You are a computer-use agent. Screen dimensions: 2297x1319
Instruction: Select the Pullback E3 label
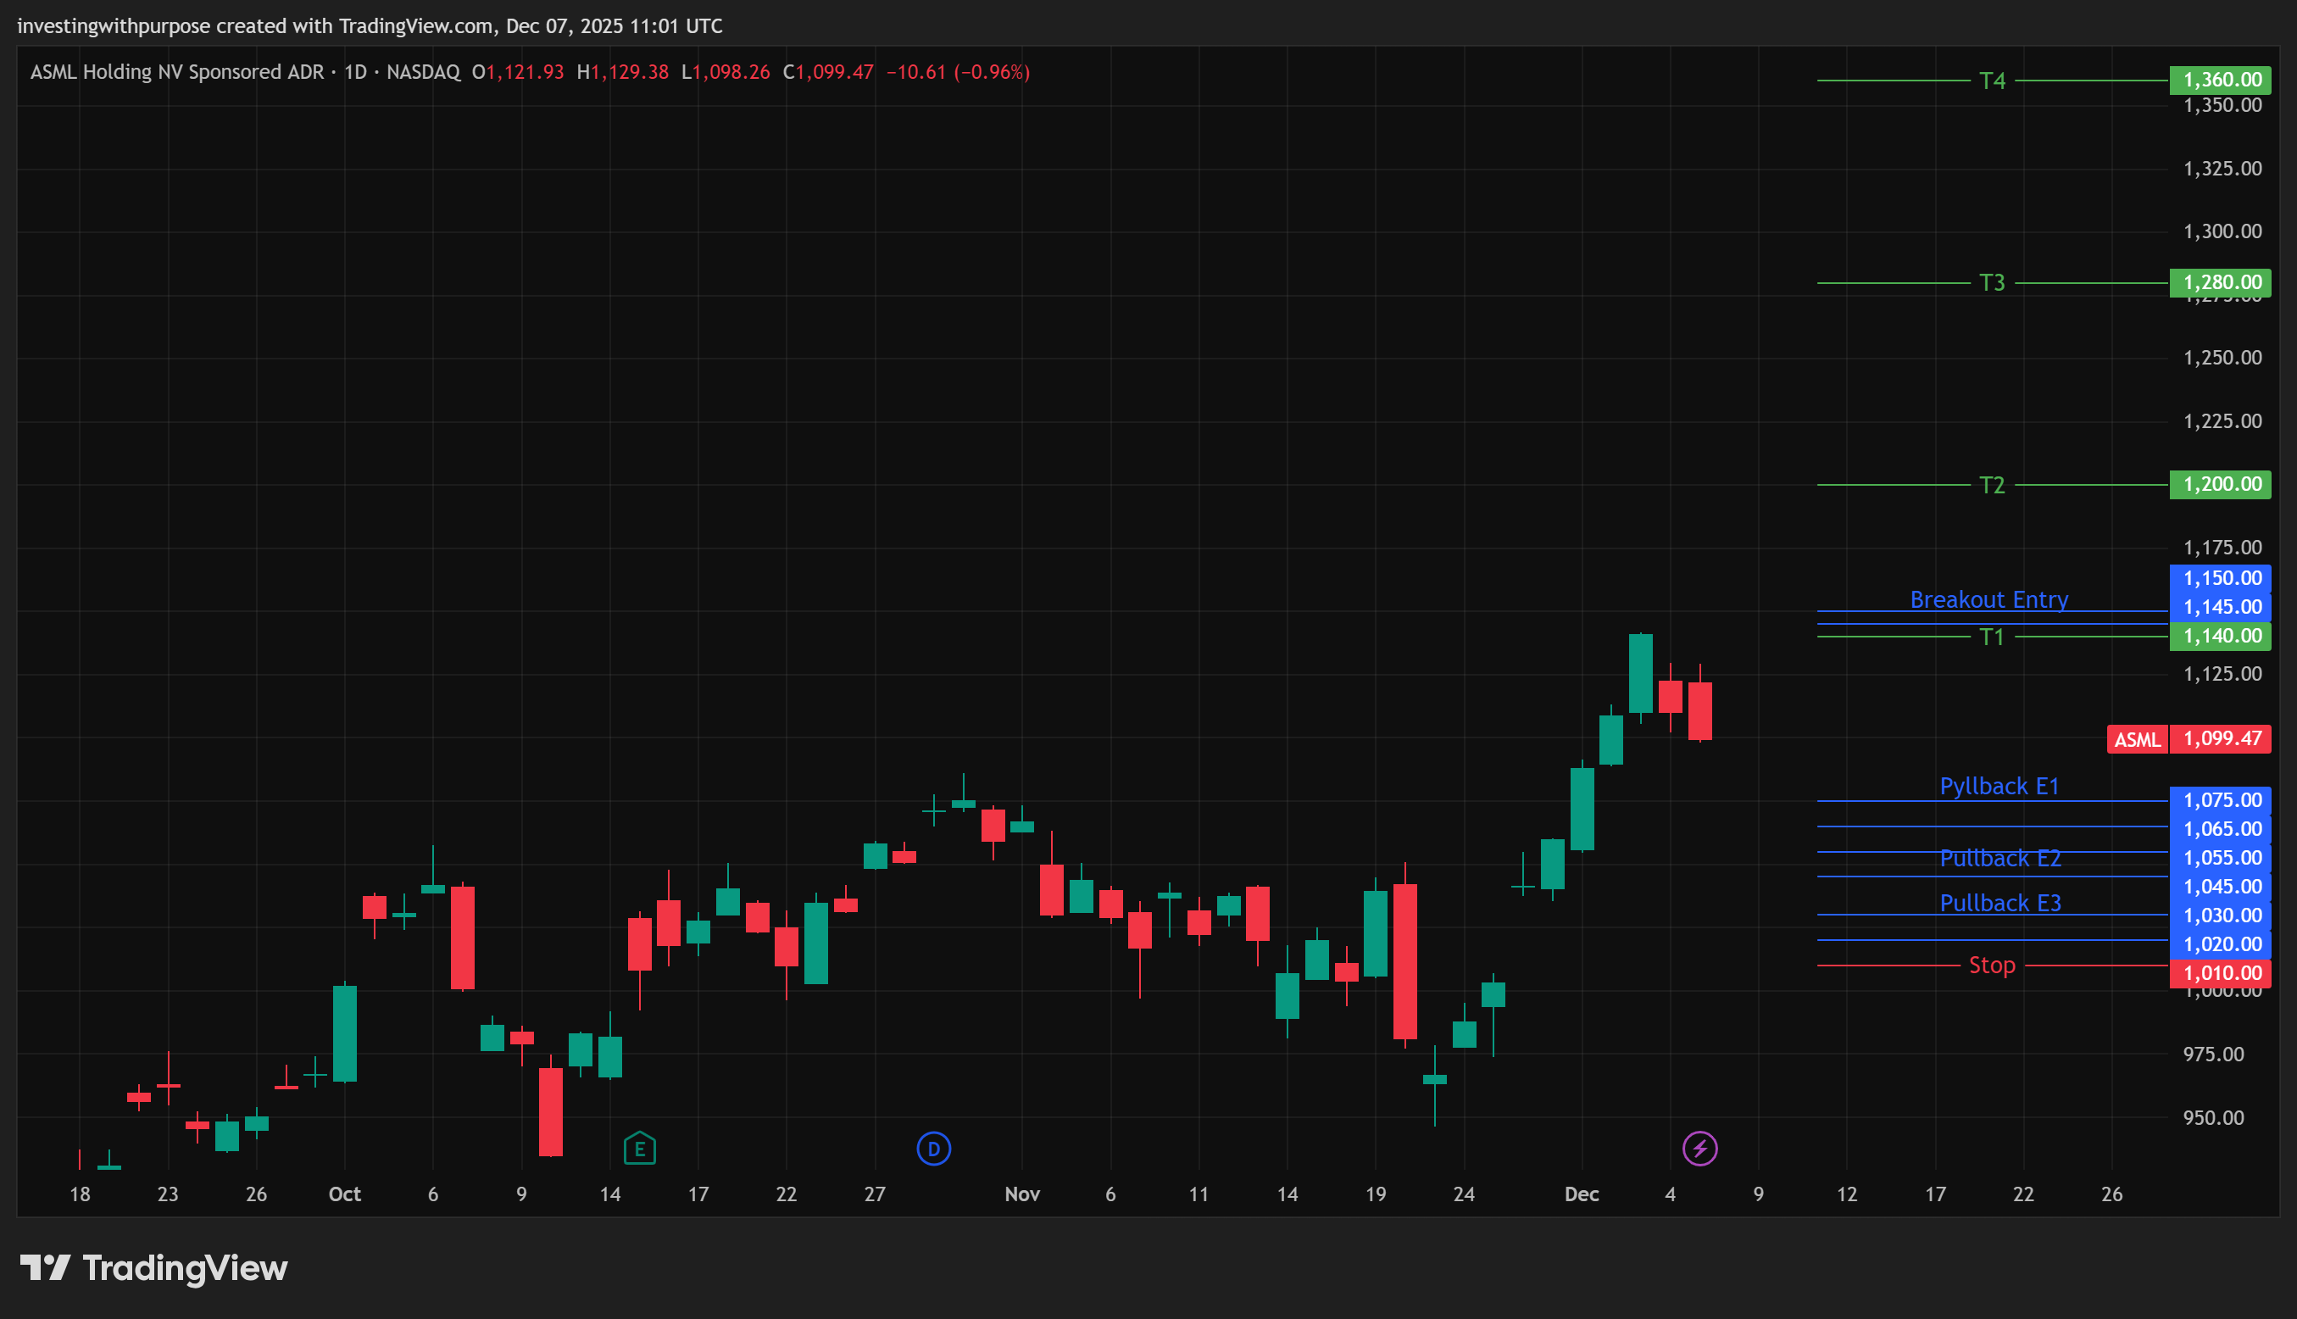(1999, 903)
